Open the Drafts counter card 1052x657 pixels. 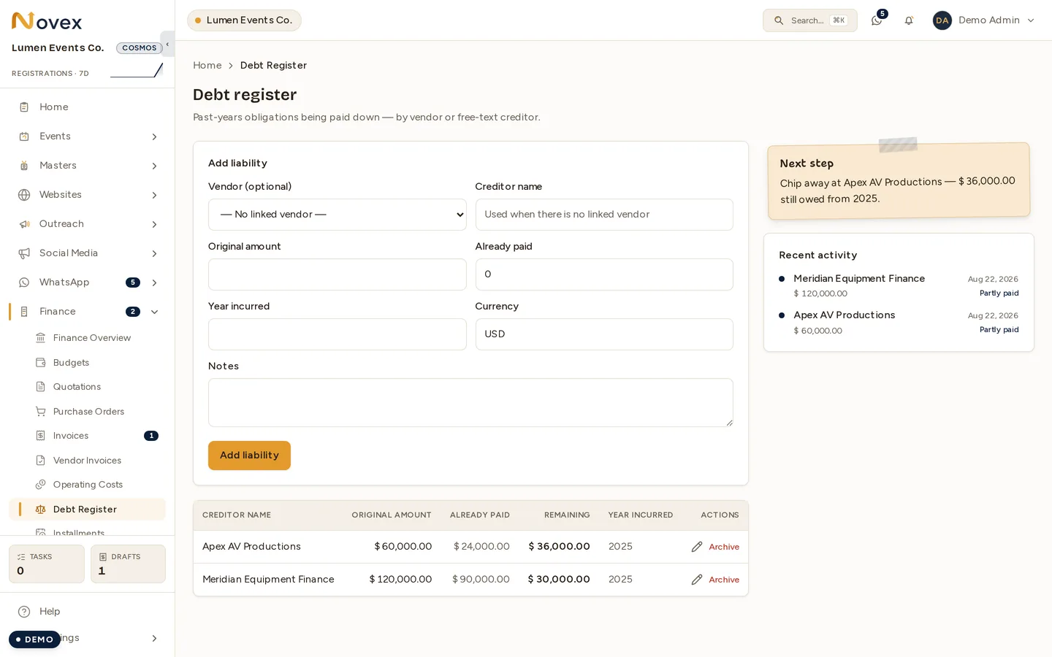(x=128, y=564)
